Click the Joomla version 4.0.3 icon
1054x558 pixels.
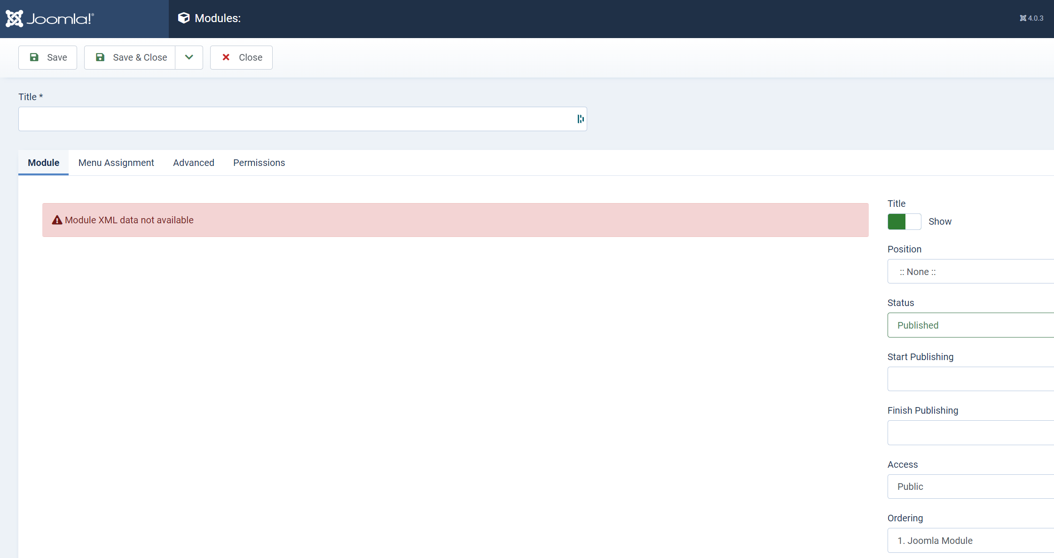pyautogui.click(x=1023, y=18)
